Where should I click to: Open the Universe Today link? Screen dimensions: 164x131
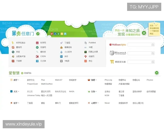point(34,95)
